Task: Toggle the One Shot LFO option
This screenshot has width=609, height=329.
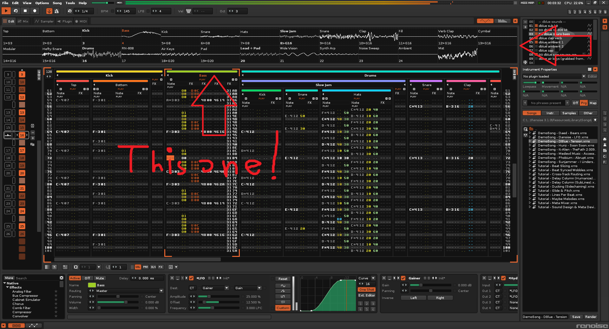Action: [366, 289]
